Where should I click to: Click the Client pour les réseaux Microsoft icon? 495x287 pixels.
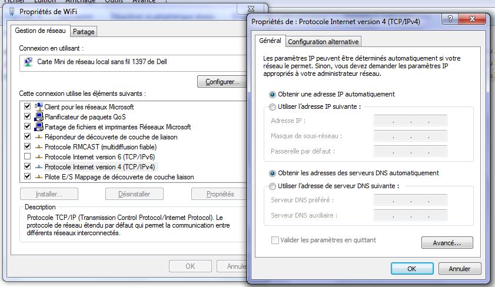tap(38, 106)
